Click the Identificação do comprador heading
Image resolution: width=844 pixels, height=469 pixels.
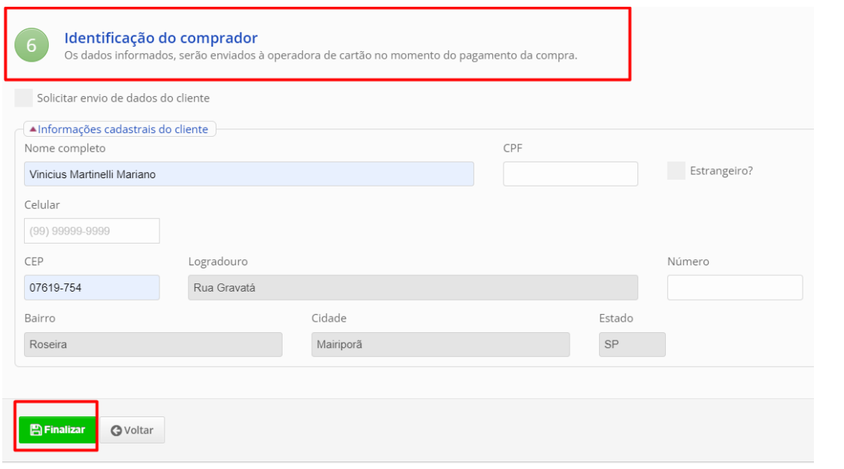click(161, 38)
